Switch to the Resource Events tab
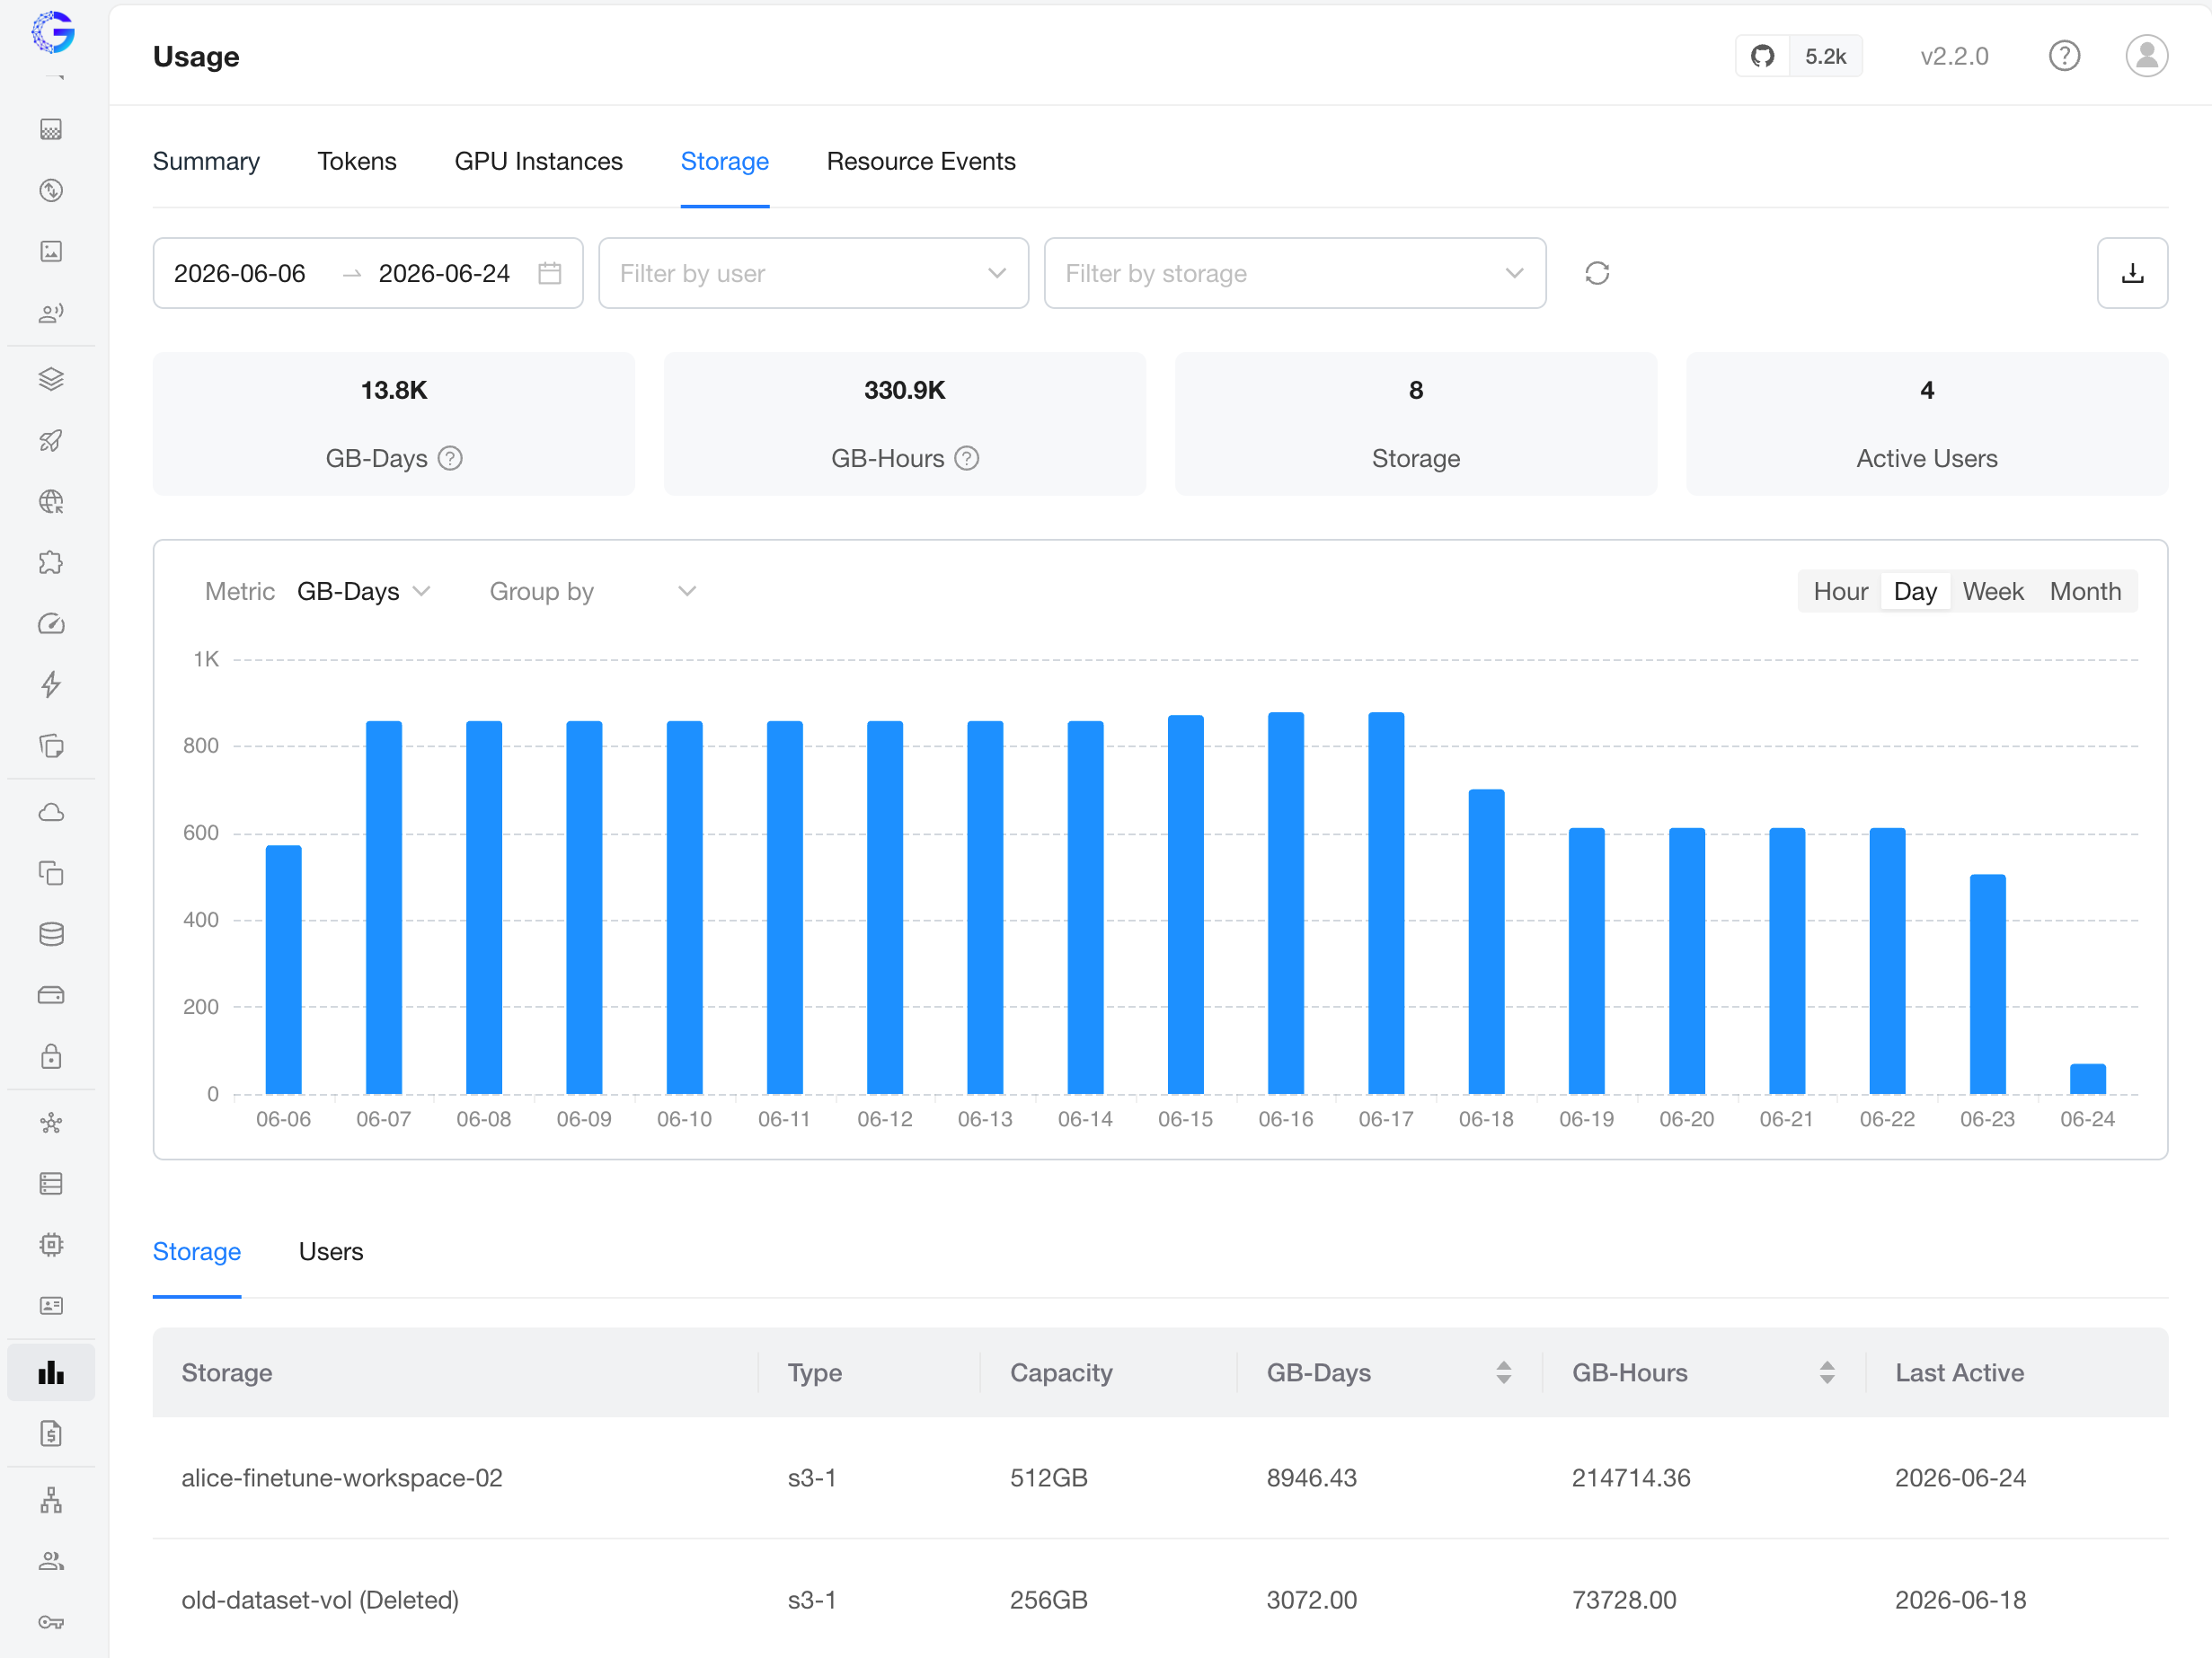 920,161
